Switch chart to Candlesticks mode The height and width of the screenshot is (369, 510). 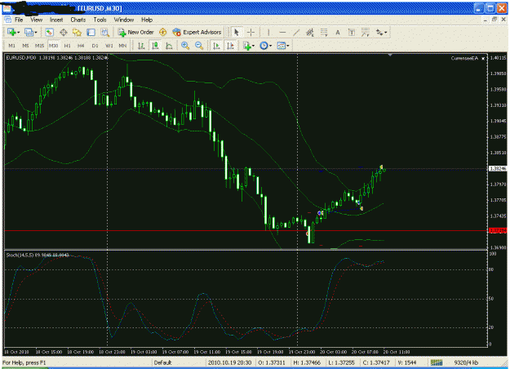coord(155,46)
